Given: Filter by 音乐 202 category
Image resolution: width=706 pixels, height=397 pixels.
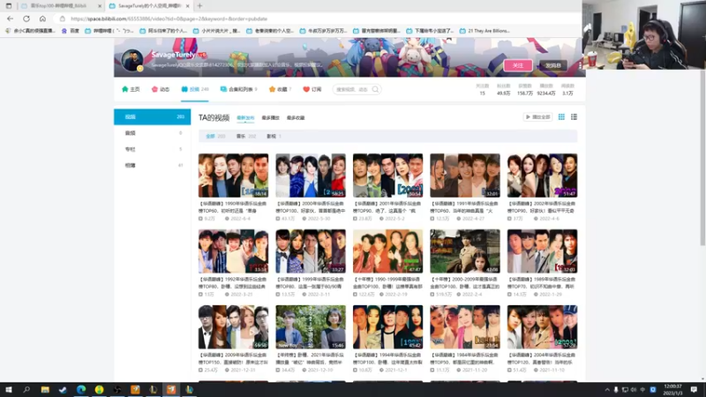Looking at the screenshot, I should pos(246,136).
